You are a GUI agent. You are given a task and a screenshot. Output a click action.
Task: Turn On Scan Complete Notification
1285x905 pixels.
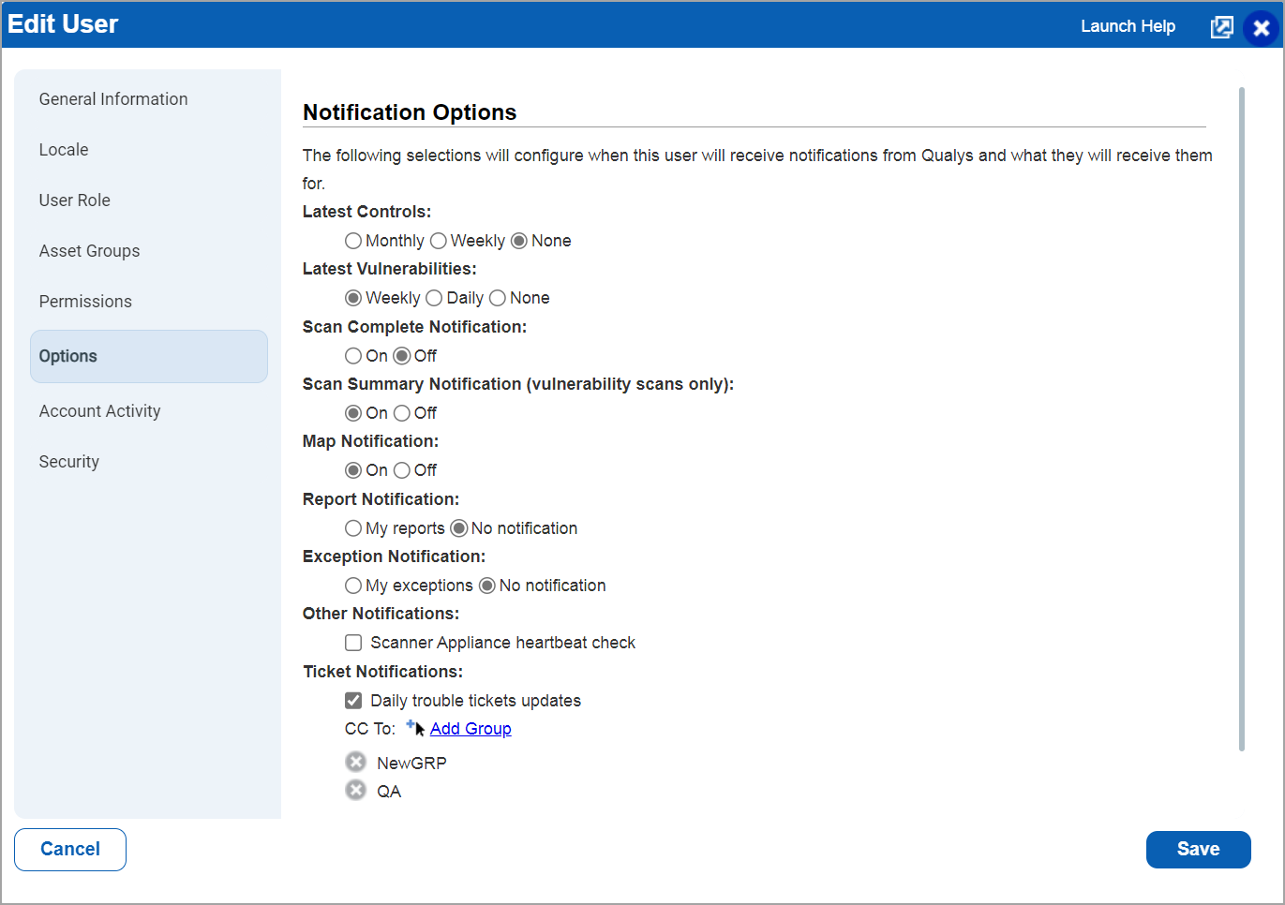click(353, 356)
